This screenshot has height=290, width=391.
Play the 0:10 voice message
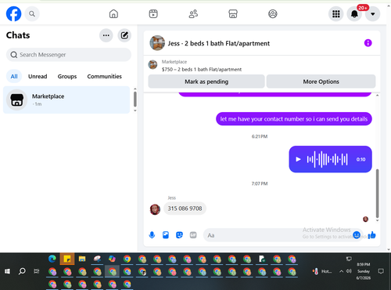coord(298,159)
